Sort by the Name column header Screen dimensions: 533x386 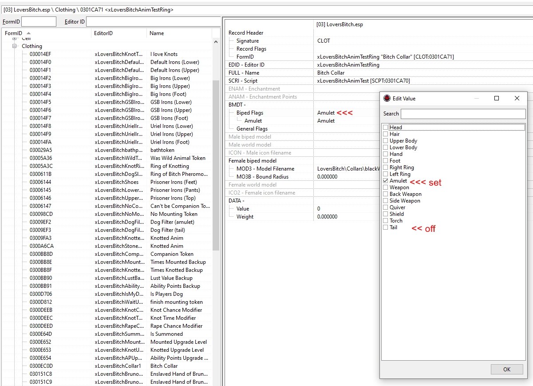pos(179,33)
